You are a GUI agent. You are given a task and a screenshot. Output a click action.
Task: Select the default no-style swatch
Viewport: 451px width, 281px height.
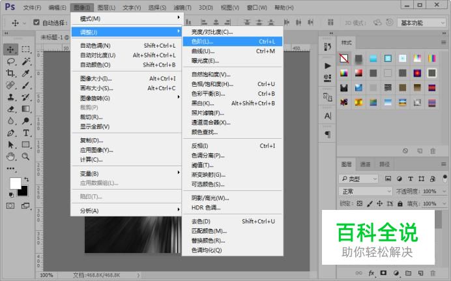344,59
